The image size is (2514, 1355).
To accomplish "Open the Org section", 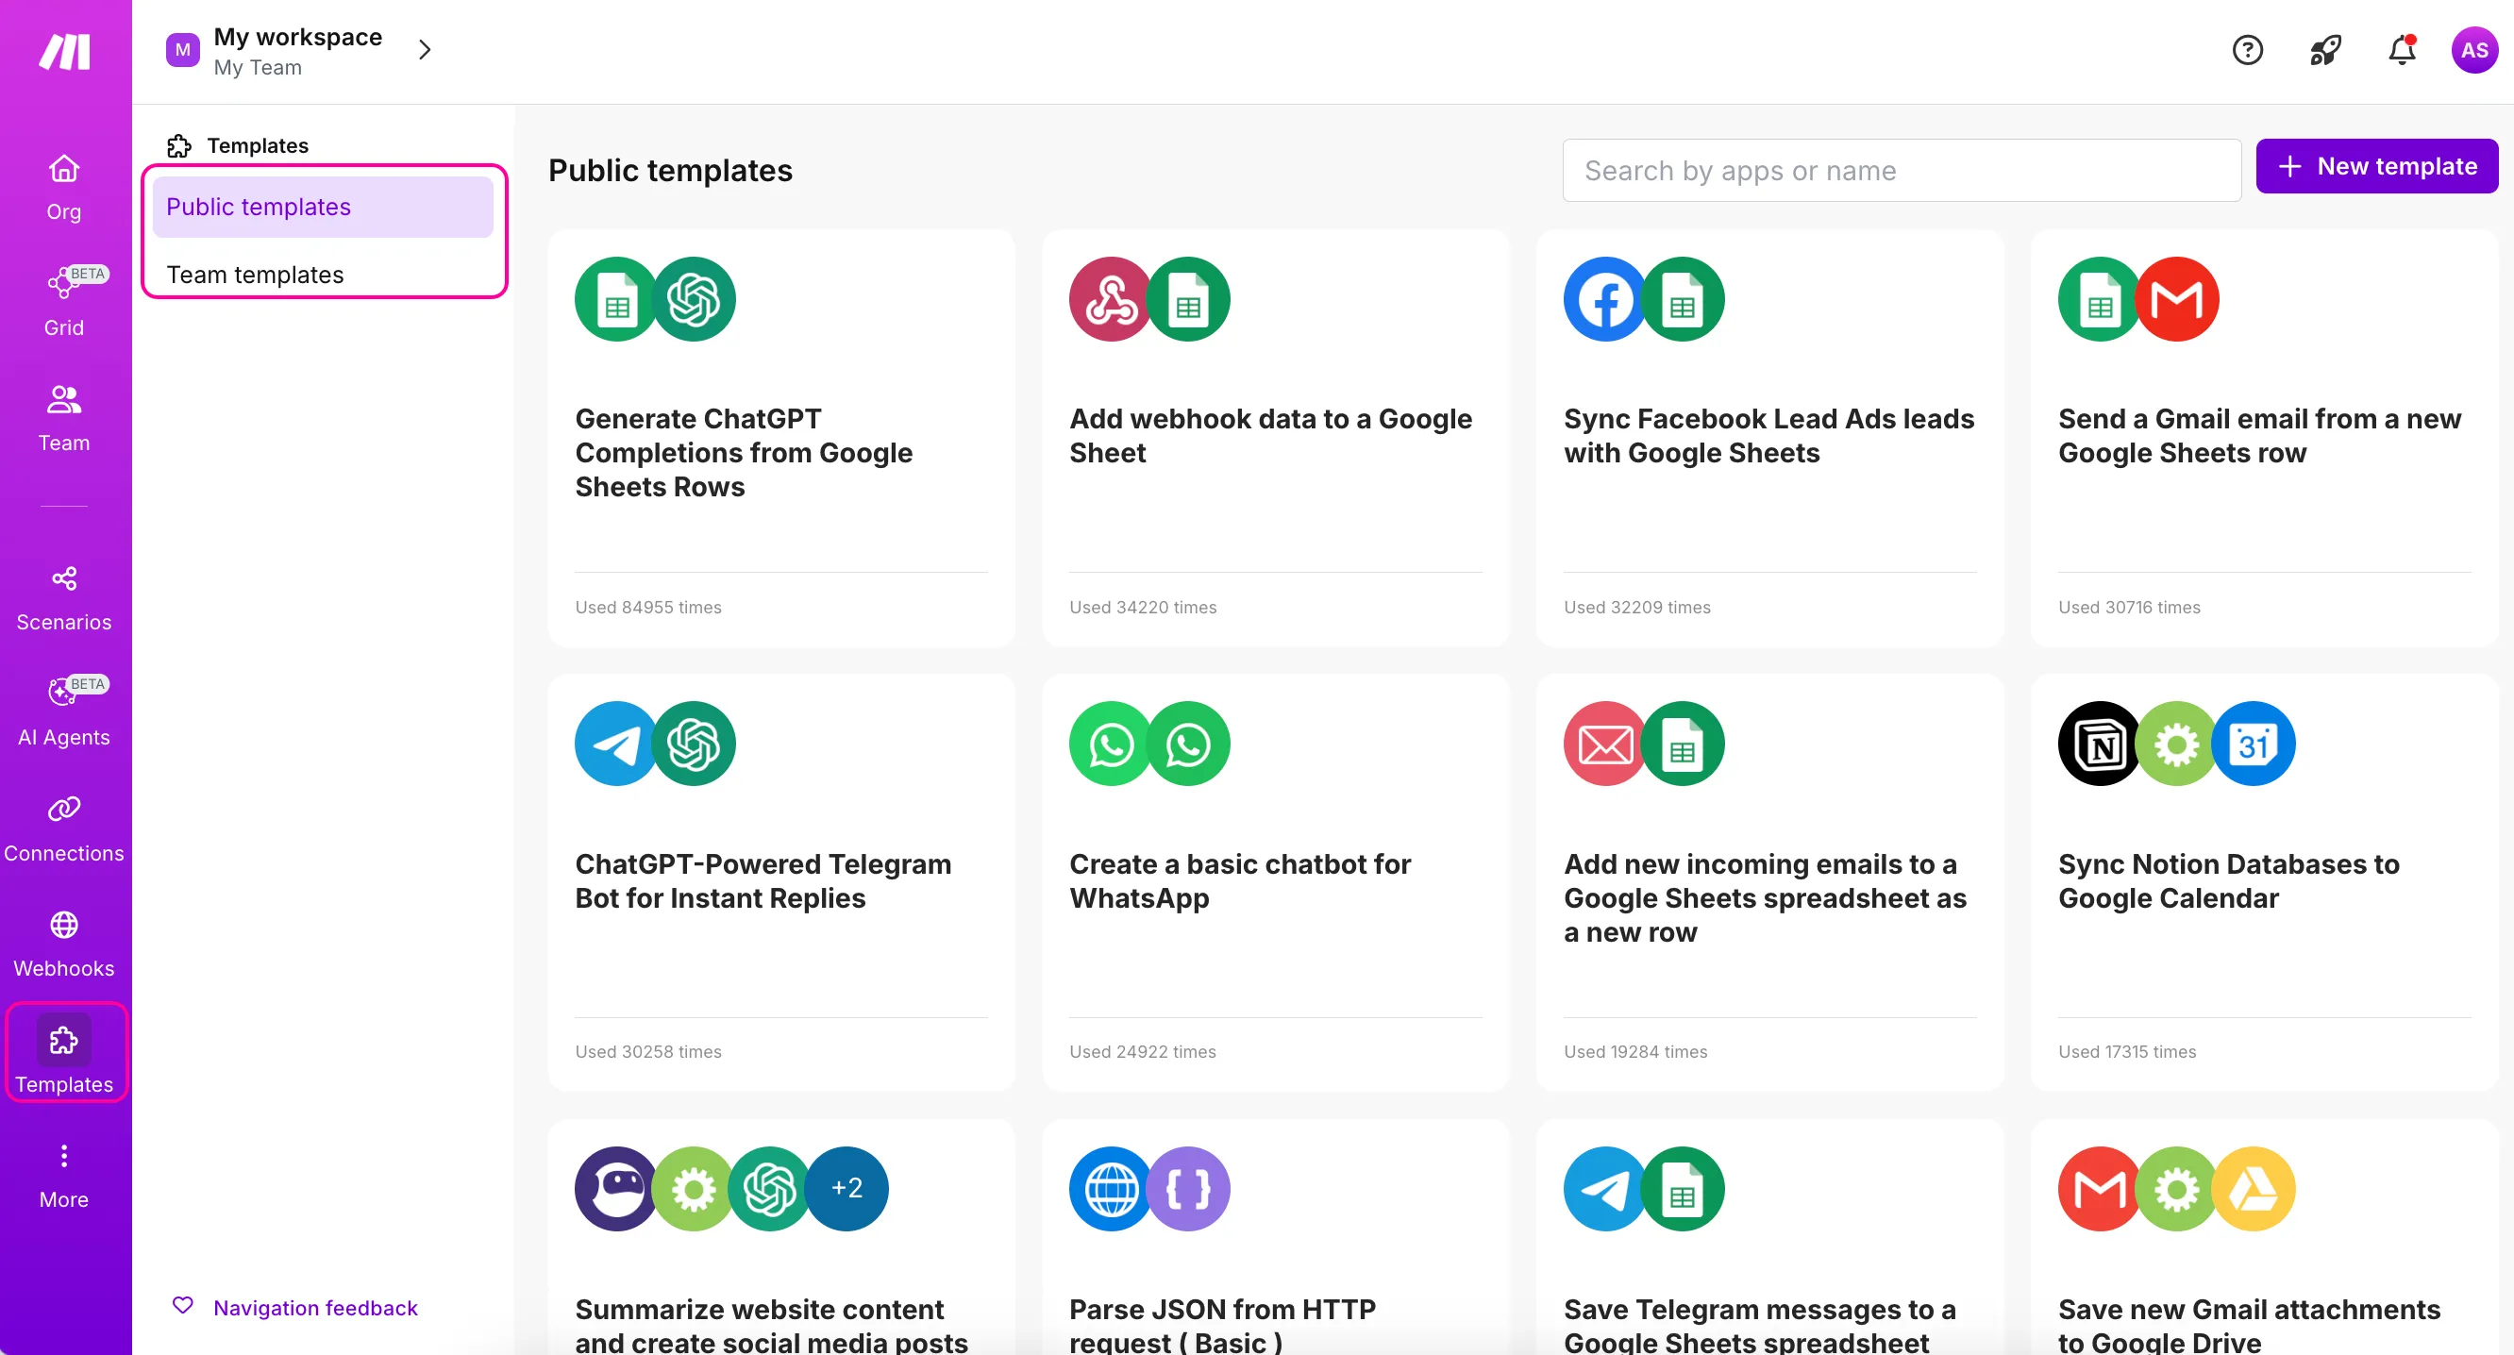I will 64,187.
